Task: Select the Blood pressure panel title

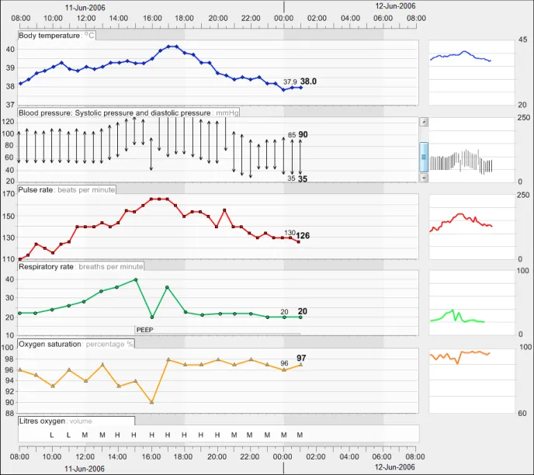Action: point(128,113)
